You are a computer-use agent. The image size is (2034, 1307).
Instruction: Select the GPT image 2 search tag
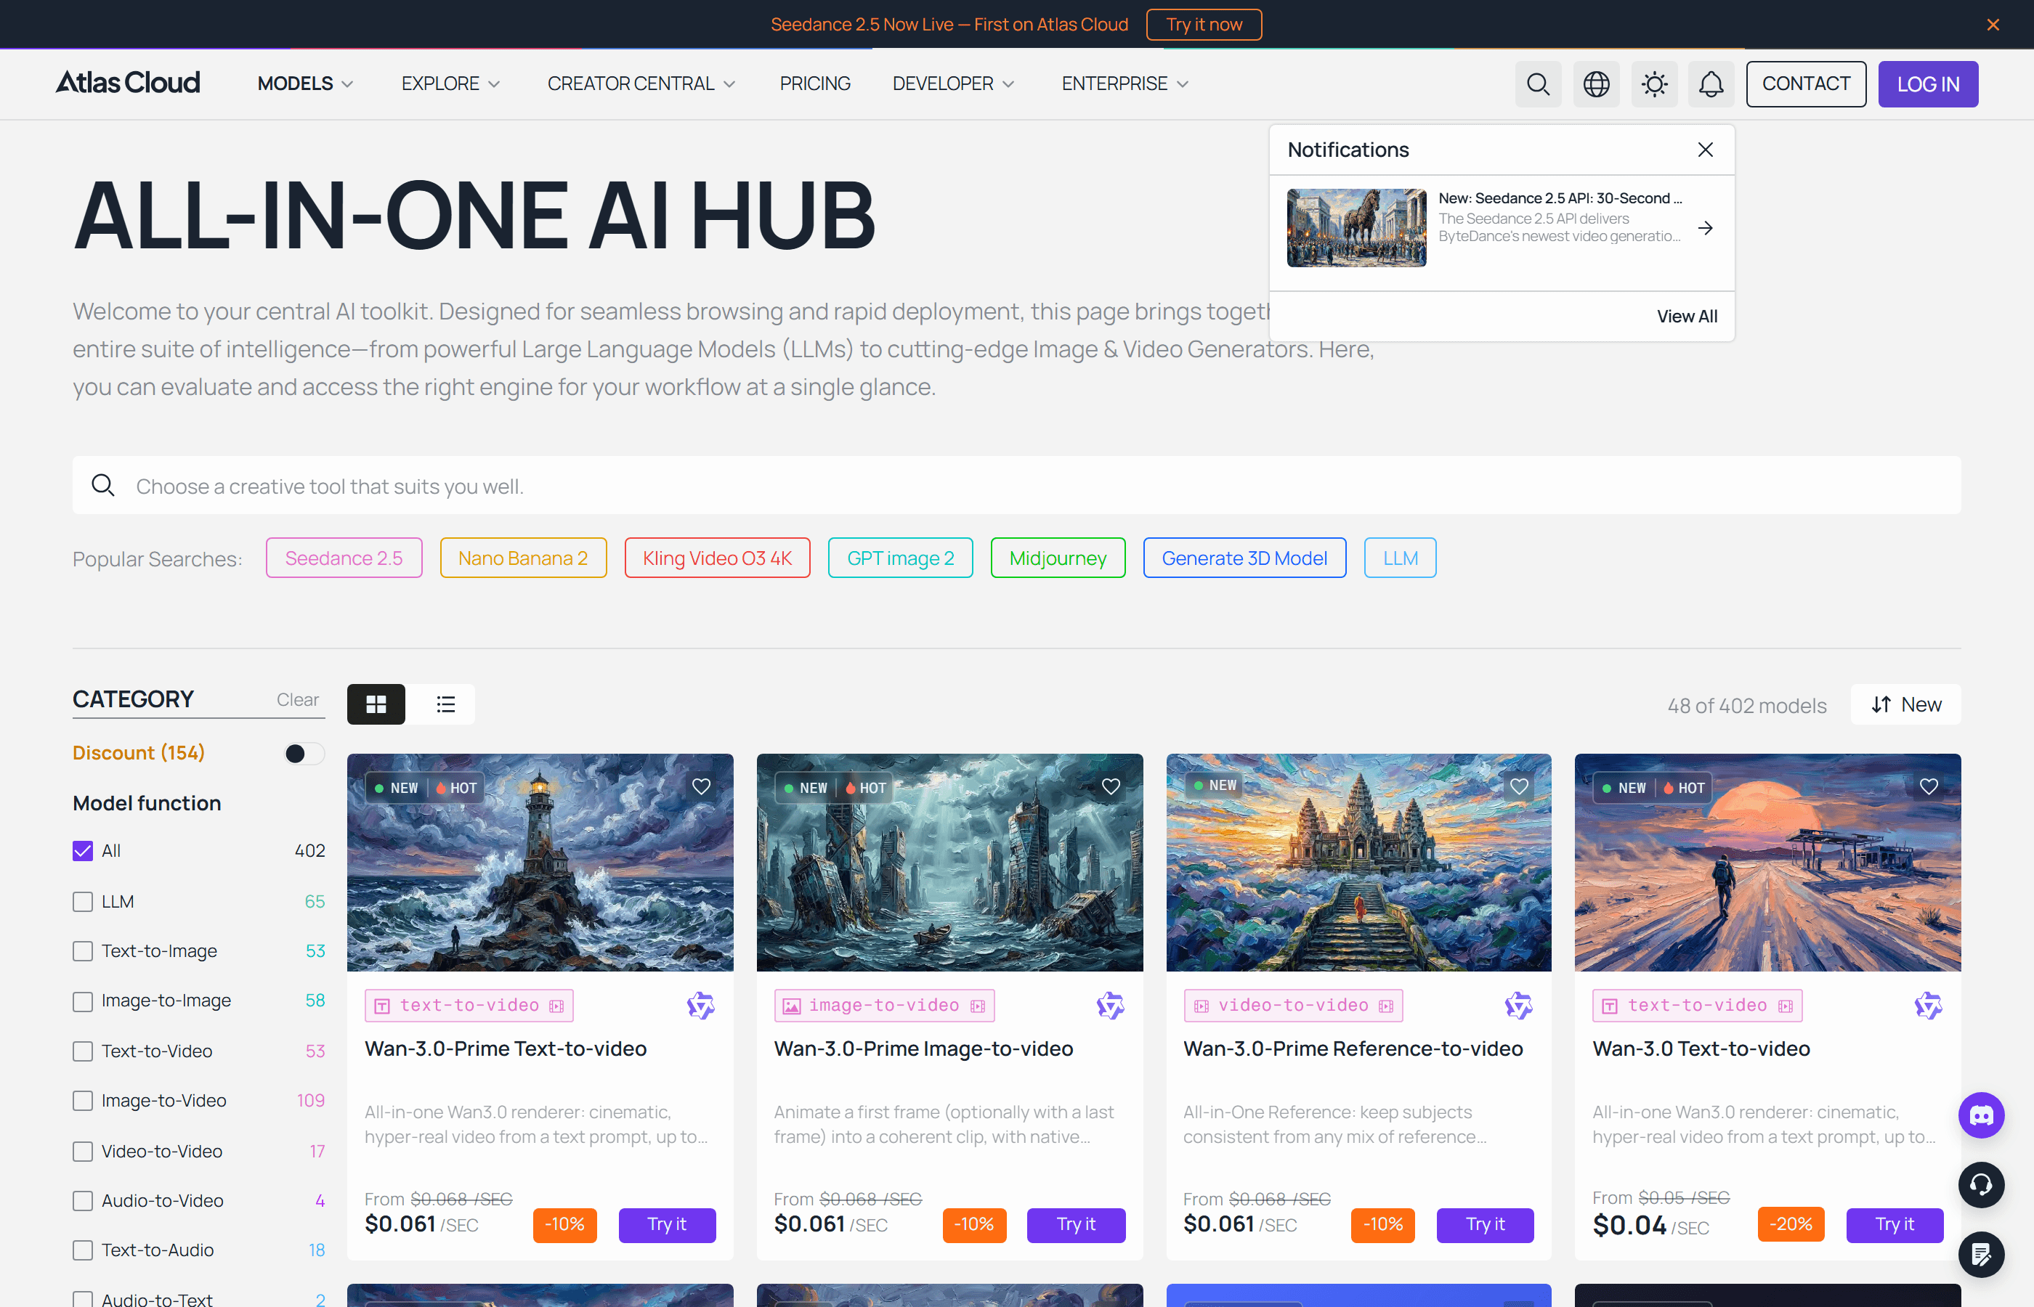pos(901,558)
